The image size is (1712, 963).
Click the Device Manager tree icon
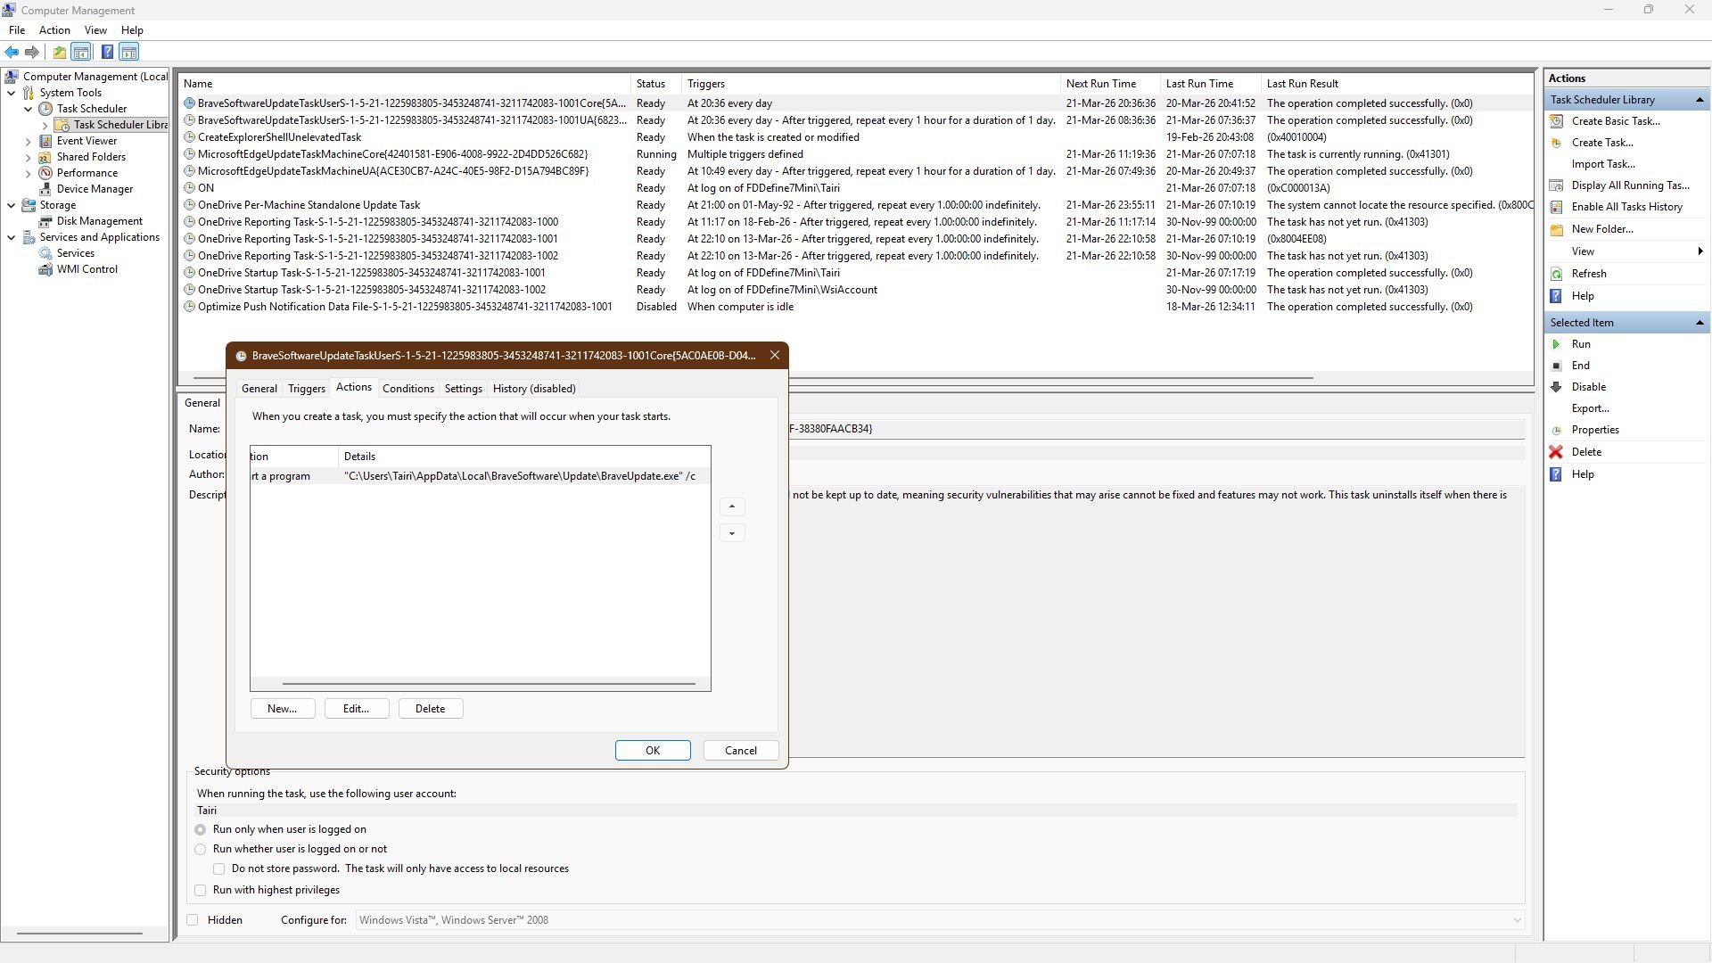[x=45, y=189]
